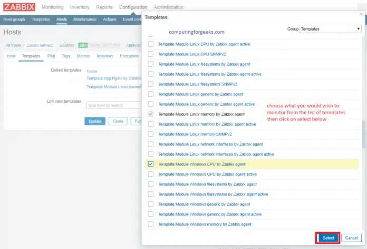Check Template Module Linux CPU SNMPv2
Image resolution: width=367 pixels, height=249 pixels.
tap(151, 54)
